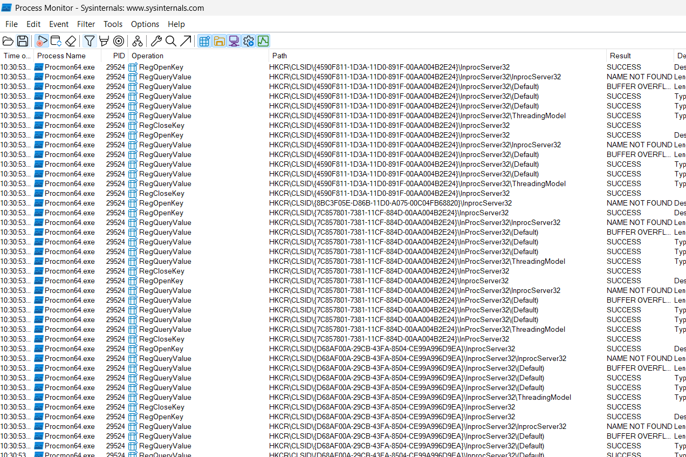Open the Event menu
Image resolution: width=686 pixels, height=457 pixels.
(x=59, y=24)
